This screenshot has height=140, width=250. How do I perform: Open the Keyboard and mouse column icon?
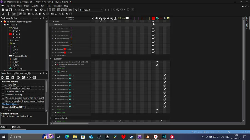click(x=112, y=18)
